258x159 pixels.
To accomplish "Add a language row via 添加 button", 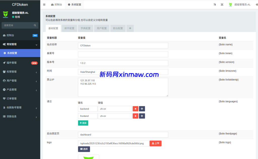I will (x=83, y=123).
